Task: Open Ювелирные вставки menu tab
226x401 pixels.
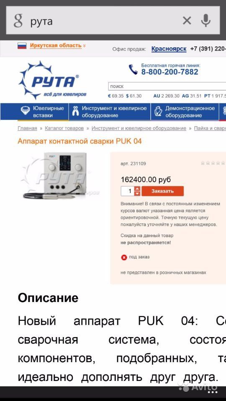Action: [43, 112]
